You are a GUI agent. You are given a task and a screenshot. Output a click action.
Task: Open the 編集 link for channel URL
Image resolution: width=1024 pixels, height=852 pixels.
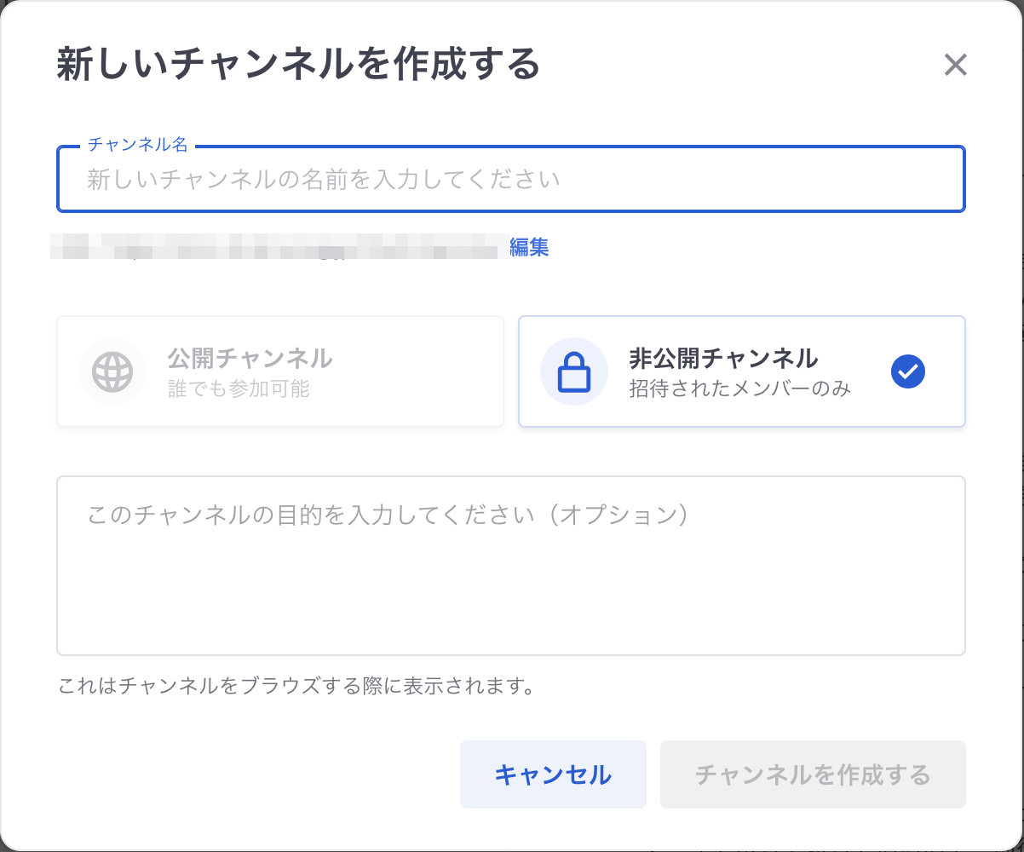coord(529,248)
